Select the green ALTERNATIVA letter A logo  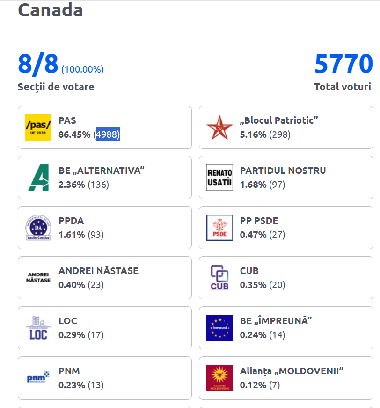(38, 178)
